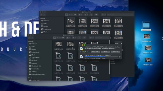This screenshot has height=91, width=163.
Task: Open Share menu in 100CANON window toolbar
Action: pyautogui.click(x=91, y=15)
